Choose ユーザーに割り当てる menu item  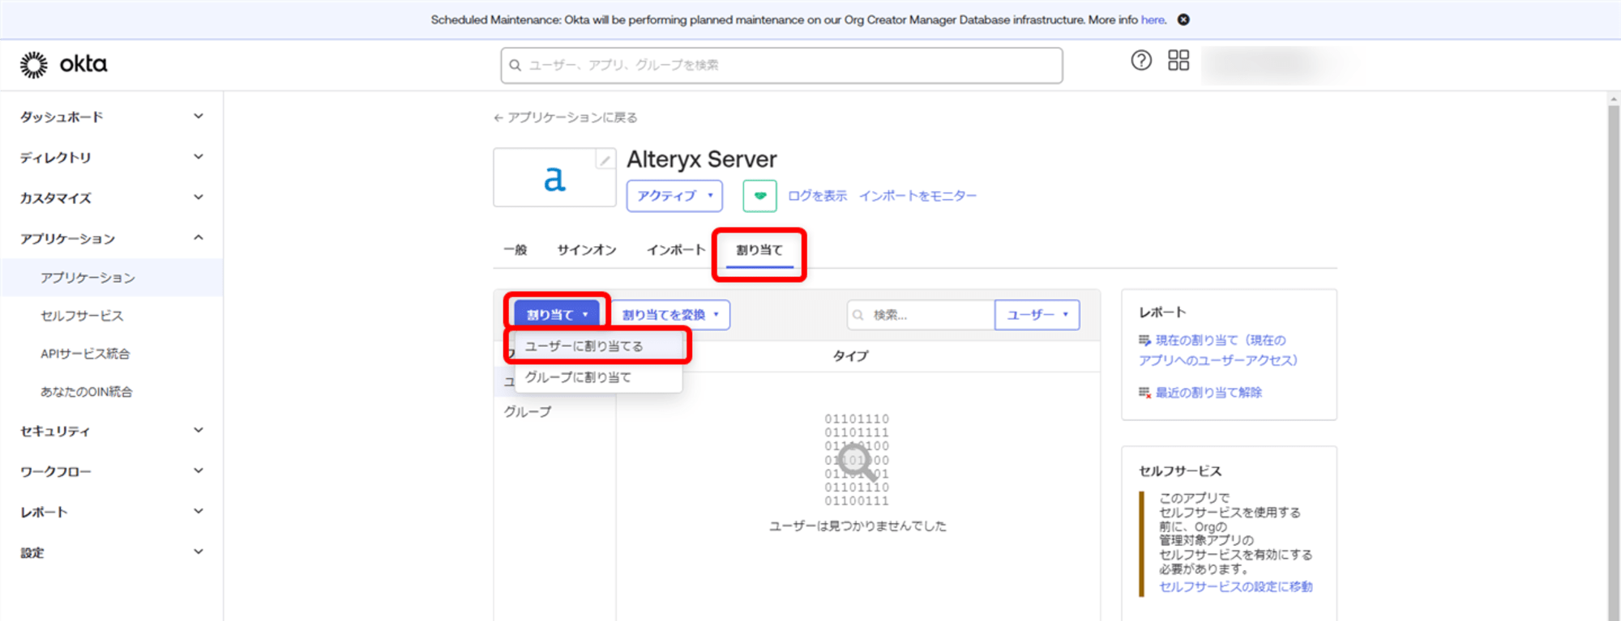598,346
